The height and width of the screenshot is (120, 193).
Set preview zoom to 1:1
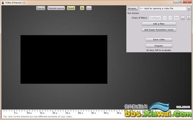point(89,8)
